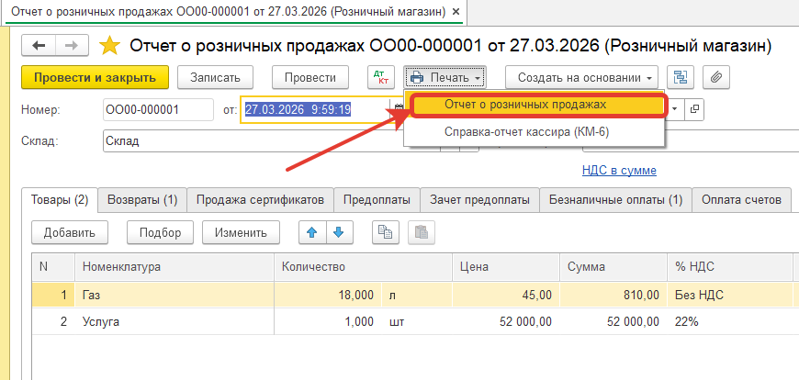The width and height of the screenshot is (799, 380).
Task: Select price cell 45,00
Action: (x=506, y=295)
